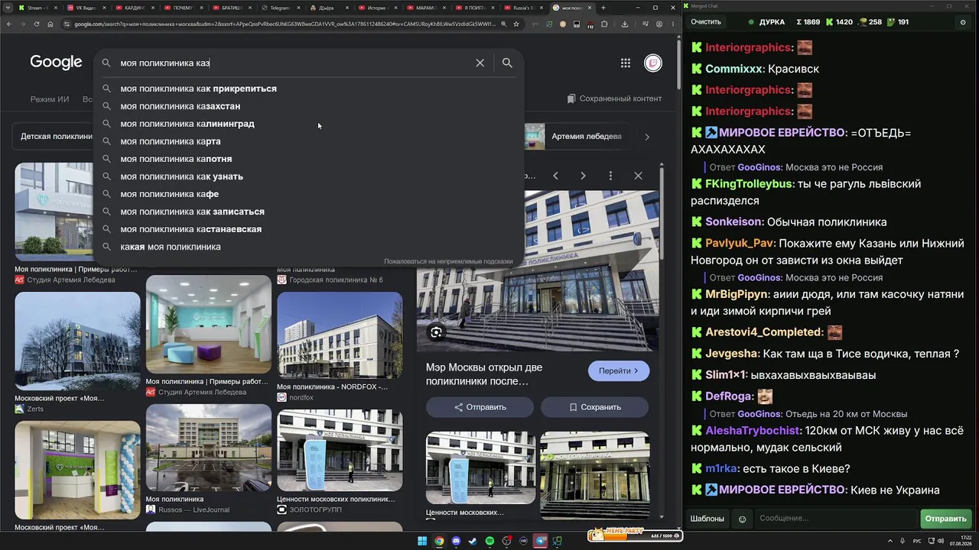Open Chrome from the taskbar
Viewport: 979px width, 550px height.
tap(440, 542)
